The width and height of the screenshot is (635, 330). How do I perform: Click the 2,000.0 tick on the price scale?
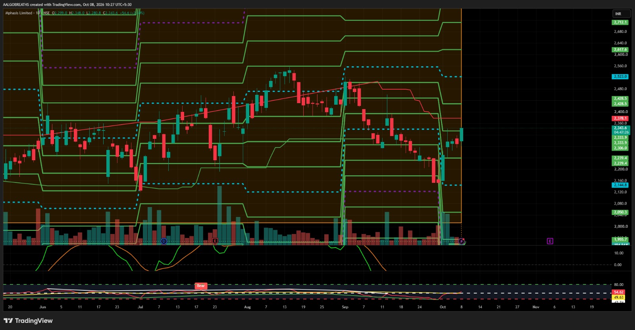[620, 226]
